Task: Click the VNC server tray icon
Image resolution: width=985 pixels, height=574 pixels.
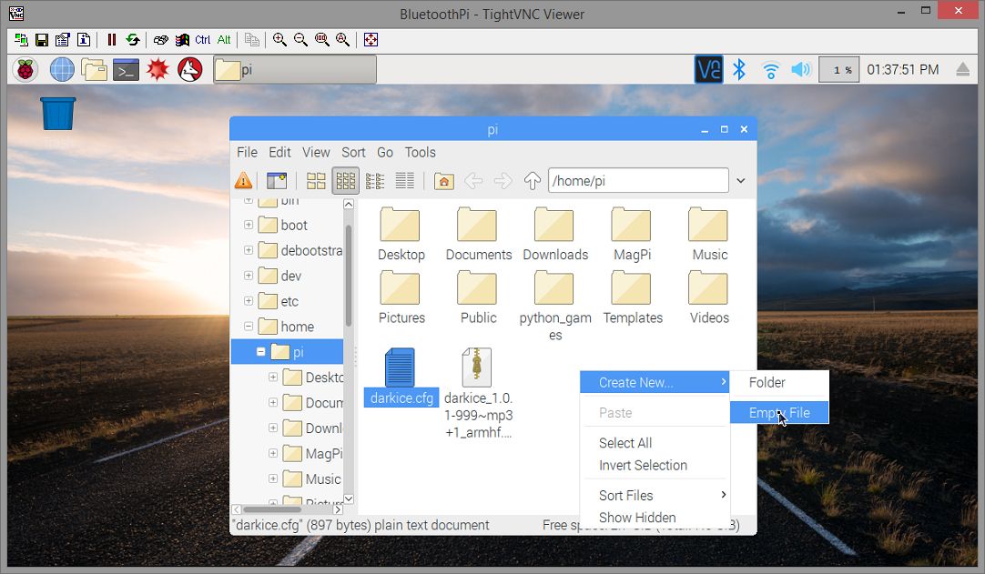Action: coord(708,70)
